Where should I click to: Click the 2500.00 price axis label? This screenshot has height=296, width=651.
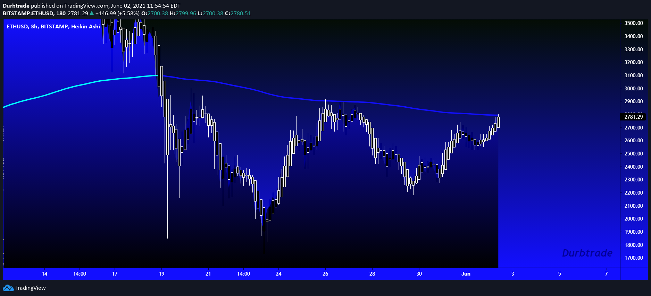tap(634, 154)
